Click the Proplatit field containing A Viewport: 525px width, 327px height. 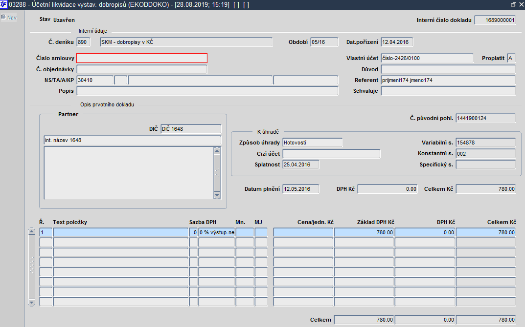[x=511, y=58]
